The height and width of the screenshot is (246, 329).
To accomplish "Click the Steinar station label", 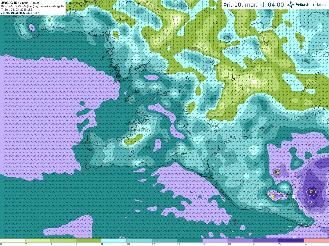I will pyautogui.click(x=266, y=208).
